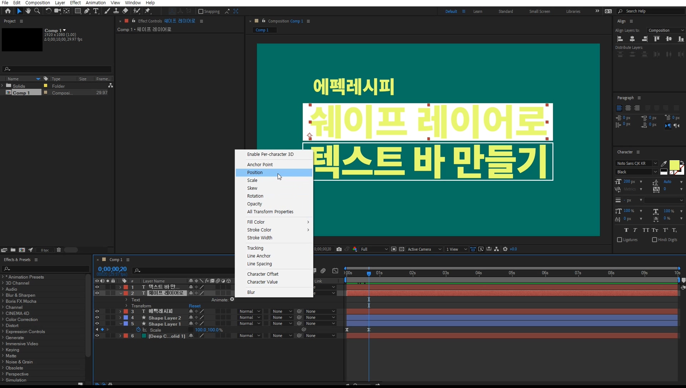
Task: Open the Composition menu in menu bar
Action: pos(38,3)
